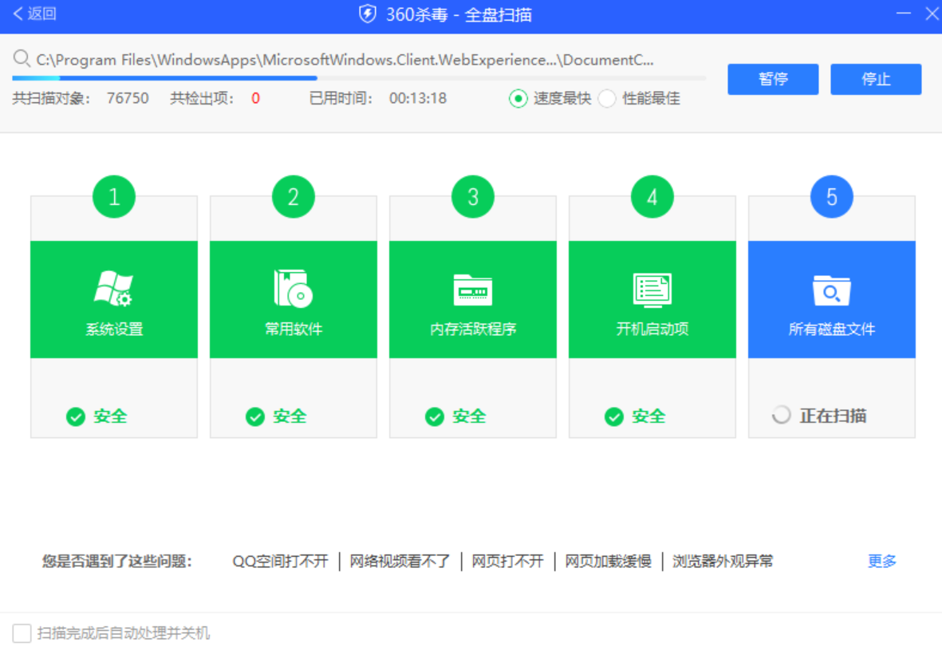Click green checkmark under 常用软件 card
The image size is (942, 647).
(x=255, y=416)
